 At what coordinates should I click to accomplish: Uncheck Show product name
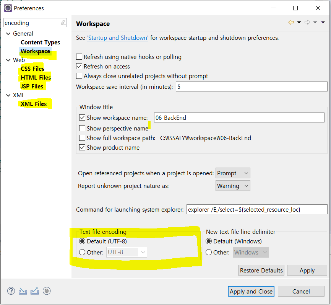tap(82, 147)
